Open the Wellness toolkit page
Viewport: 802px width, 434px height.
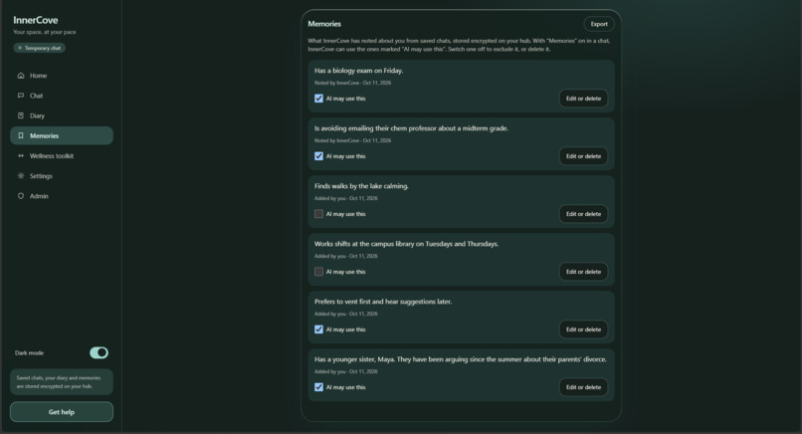[x=62, y=155]
